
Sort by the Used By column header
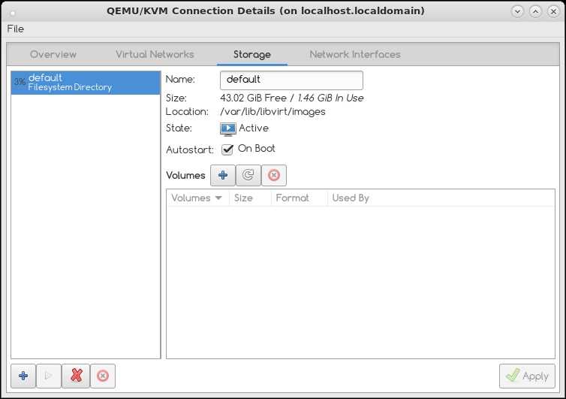pyautogui.click(x=441, y=198)
